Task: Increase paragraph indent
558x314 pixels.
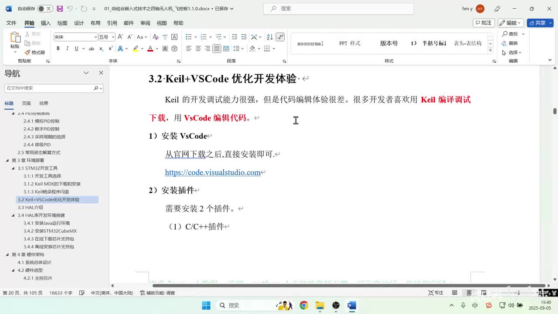Action: 244,37
